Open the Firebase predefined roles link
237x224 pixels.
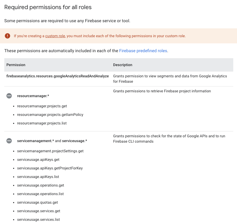[x=143, y=51]
